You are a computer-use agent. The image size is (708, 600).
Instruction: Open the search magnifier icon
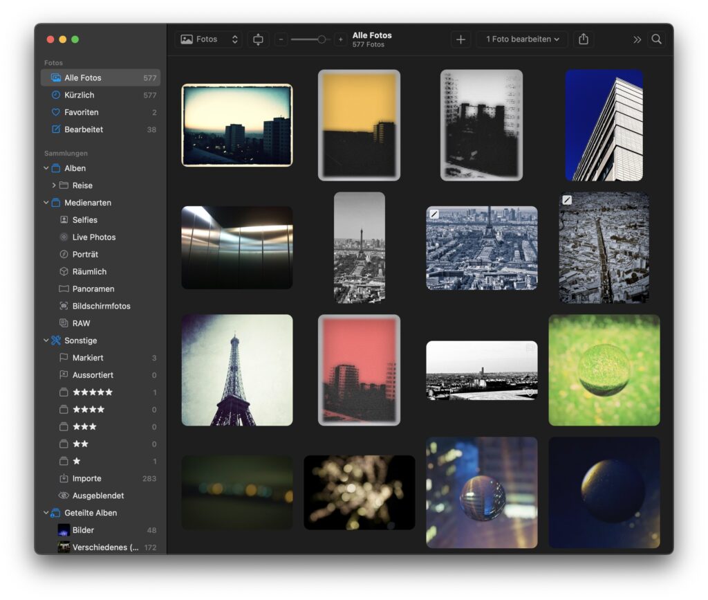coord(657,39)
